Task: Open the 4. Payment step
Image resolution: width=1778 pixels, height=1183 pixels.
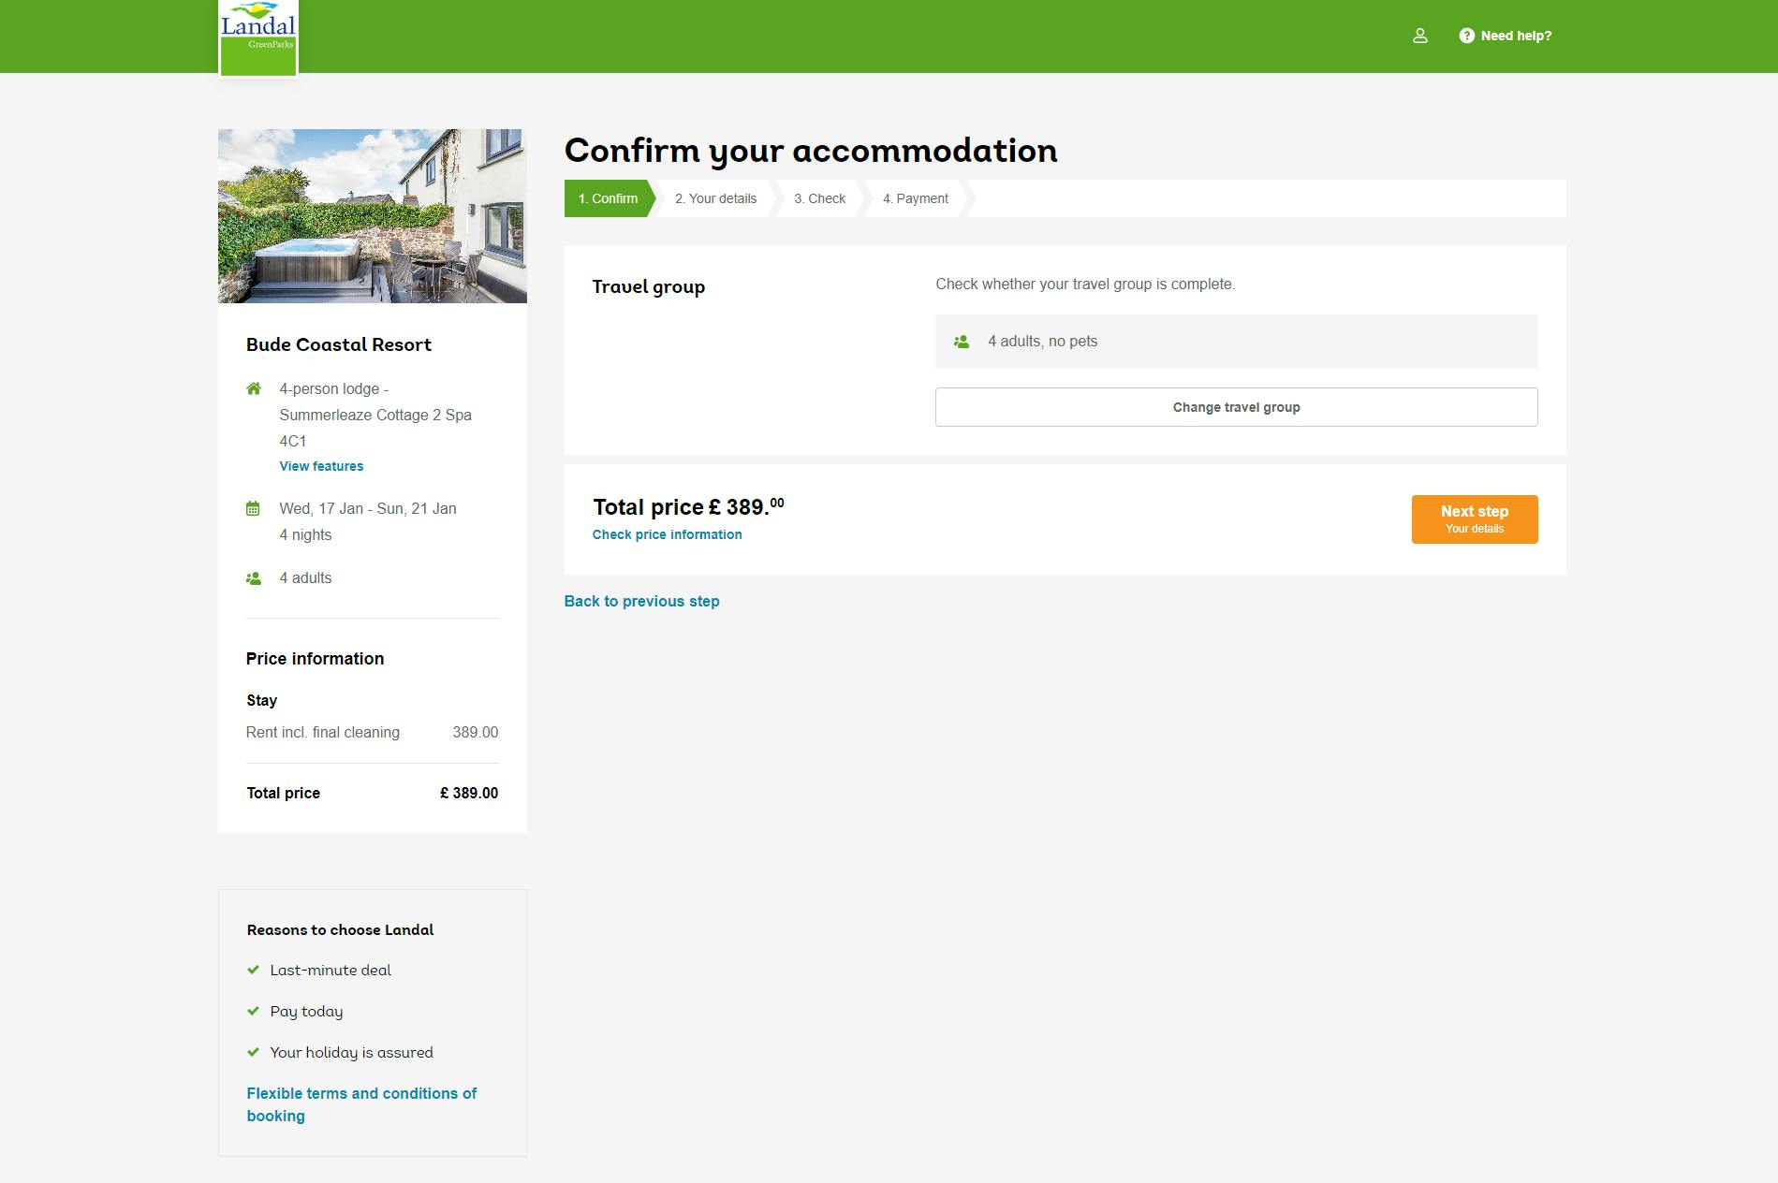Action: [x=916, y=198]
